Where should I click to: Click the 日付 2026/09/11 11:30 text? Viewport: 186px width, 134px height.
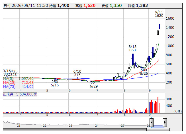click(26, 6)
